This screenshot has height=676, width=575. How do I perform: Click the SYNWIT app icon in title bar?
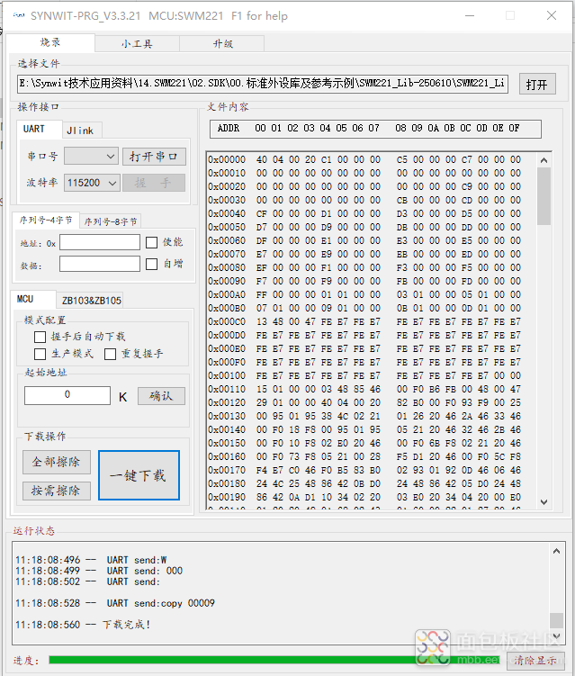tap(19, 15)
